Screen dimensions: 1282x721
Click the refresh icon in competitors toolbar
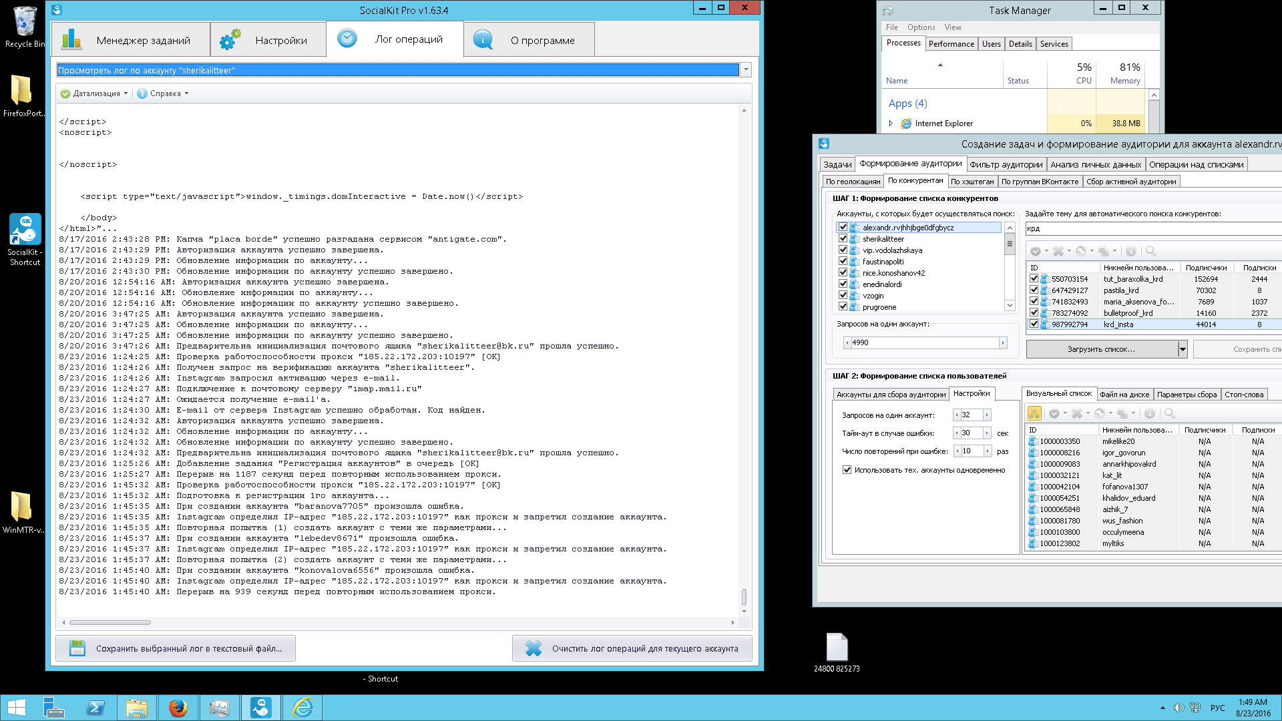(x=1081, y=251)
